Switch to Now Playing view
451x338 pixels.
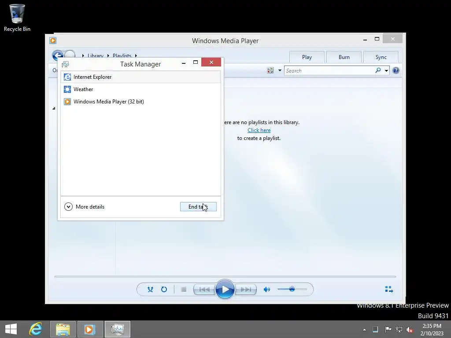click(x=389, y=289)
